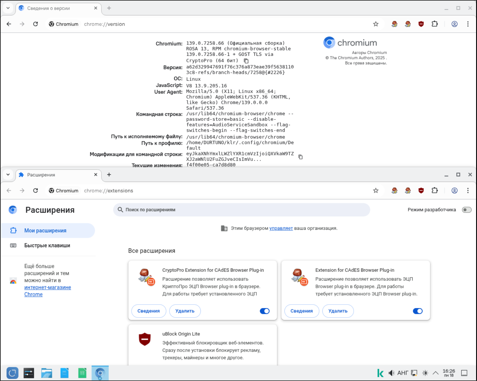
Task: Open Сведения for Extension for CAdES
Action: click(302, 311)
